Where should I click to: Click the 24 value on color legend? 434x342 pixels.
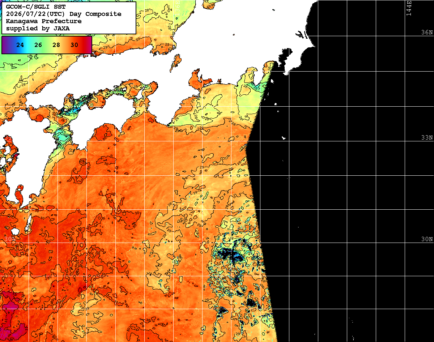click(x=20, y=45)
